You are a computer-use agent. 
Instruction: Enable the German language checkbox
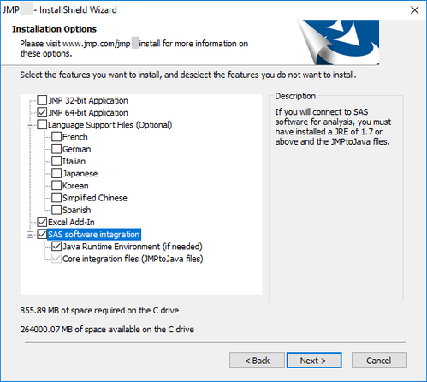tap(56, 149)
